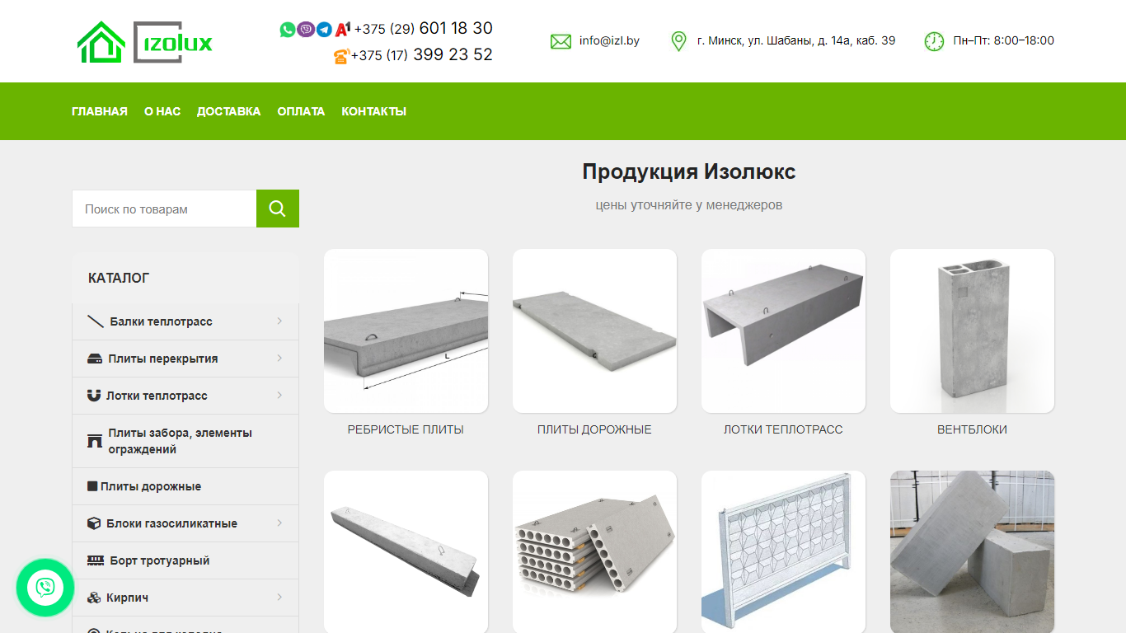Open the ДОСТАВКА menu item
Screen dimensions: 1126x633
[228, 111]
